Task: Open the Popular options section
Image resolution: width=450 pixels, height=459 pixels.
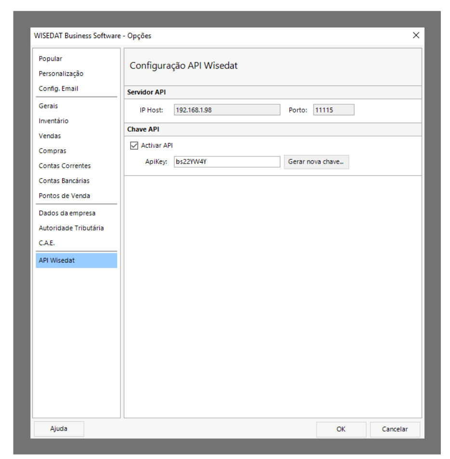Action: [51, 59]
